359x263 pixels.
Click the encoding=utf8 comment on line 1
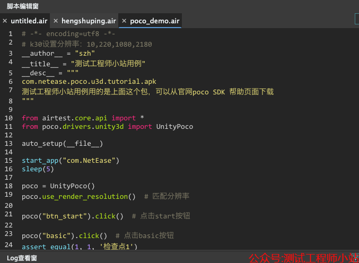click(68, 34)
